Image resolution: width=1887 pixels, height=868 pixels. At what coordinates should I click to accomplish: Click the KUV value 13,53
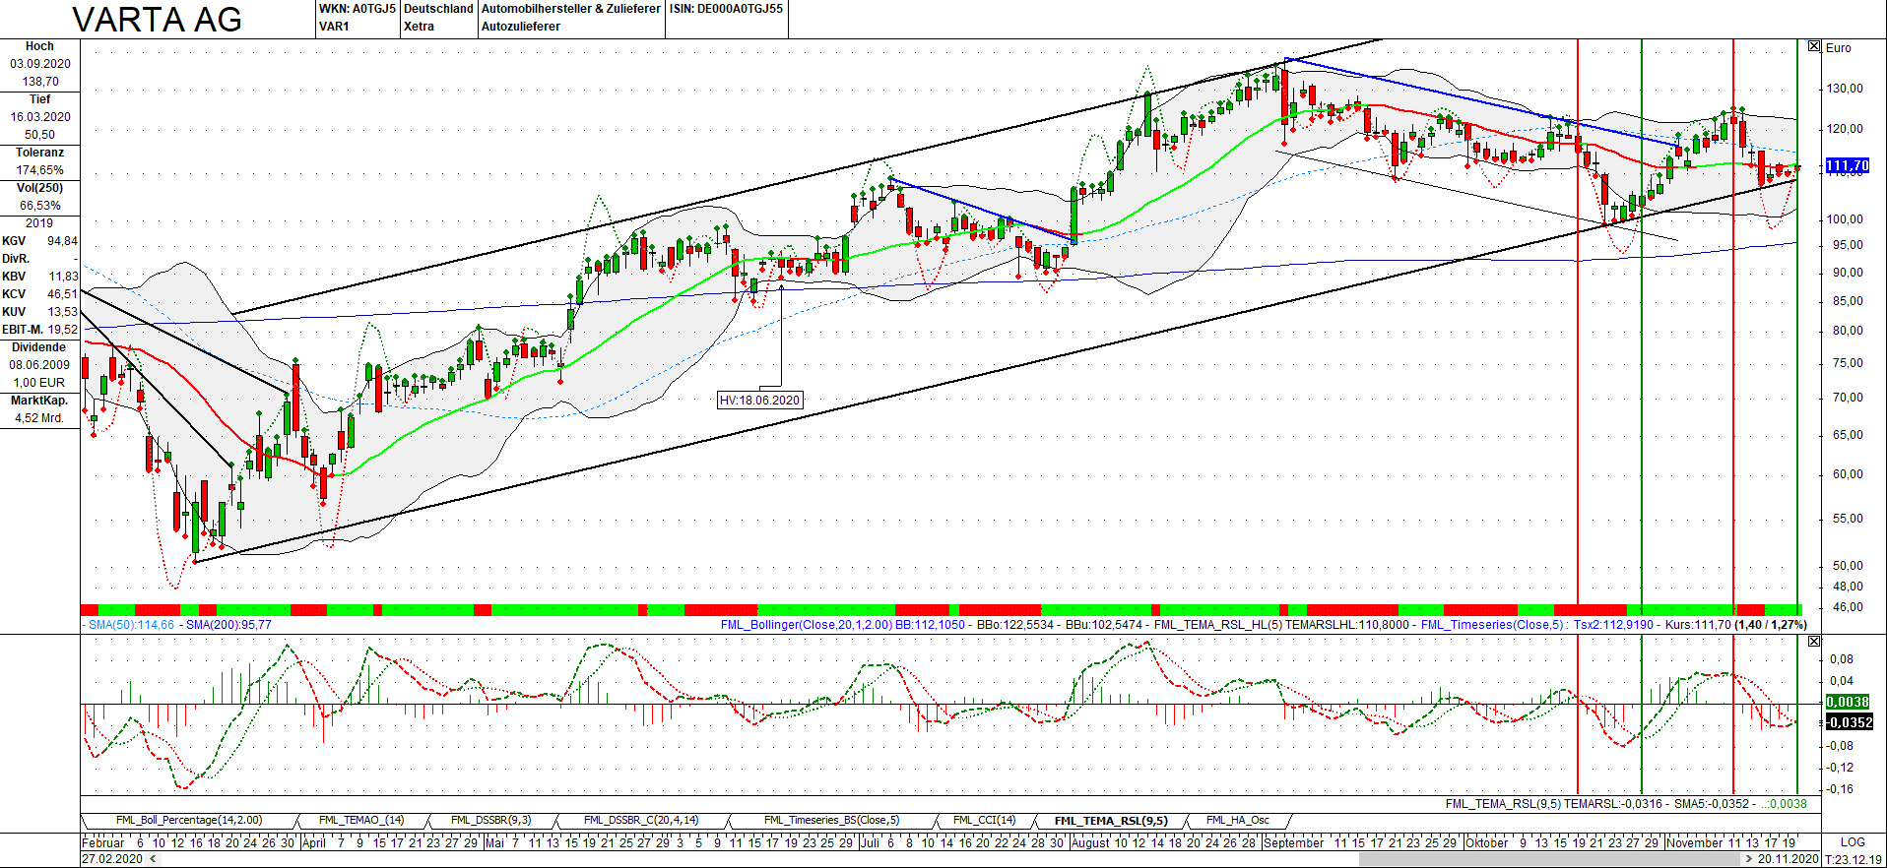[63, 312]
